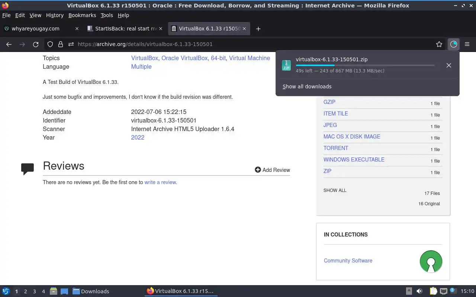
Task: Click the zip file icon in the downloads panel
Action: pyautogui.click(x=286, y=65)
